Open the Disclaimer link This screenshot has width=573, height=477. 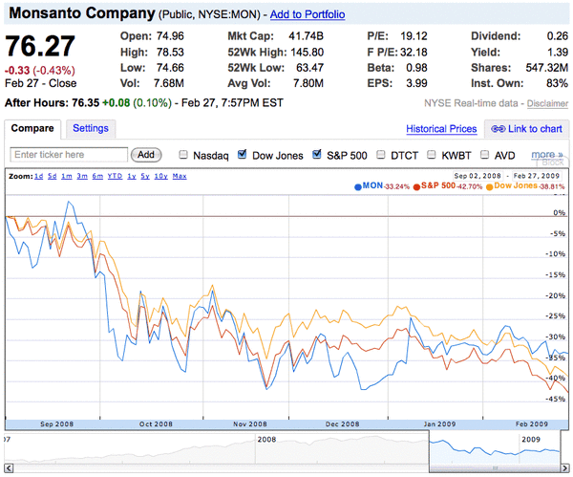click(547, 103)
